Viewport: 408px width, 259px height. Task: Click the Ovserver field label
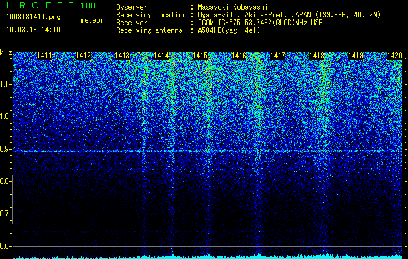click(x=132, y=7)
